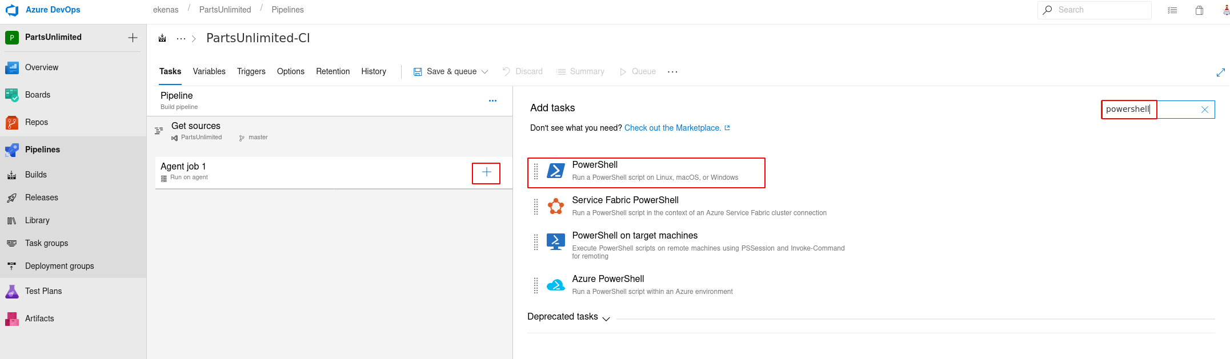Image resolution: width=1230 pixels, height=359 pixels.
Task: Click the plus icon beside PartsUnlimited project
Action: point(133,38)
